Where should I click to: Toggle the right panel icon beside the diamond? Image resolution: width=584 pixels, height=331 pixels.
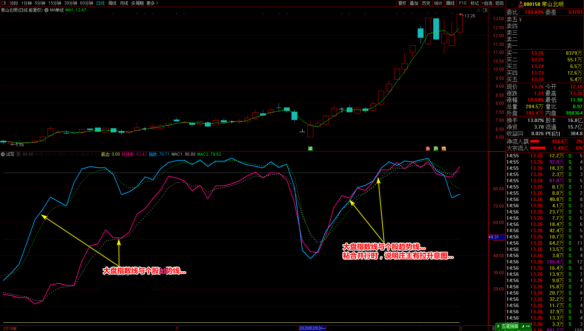point(485,10)
